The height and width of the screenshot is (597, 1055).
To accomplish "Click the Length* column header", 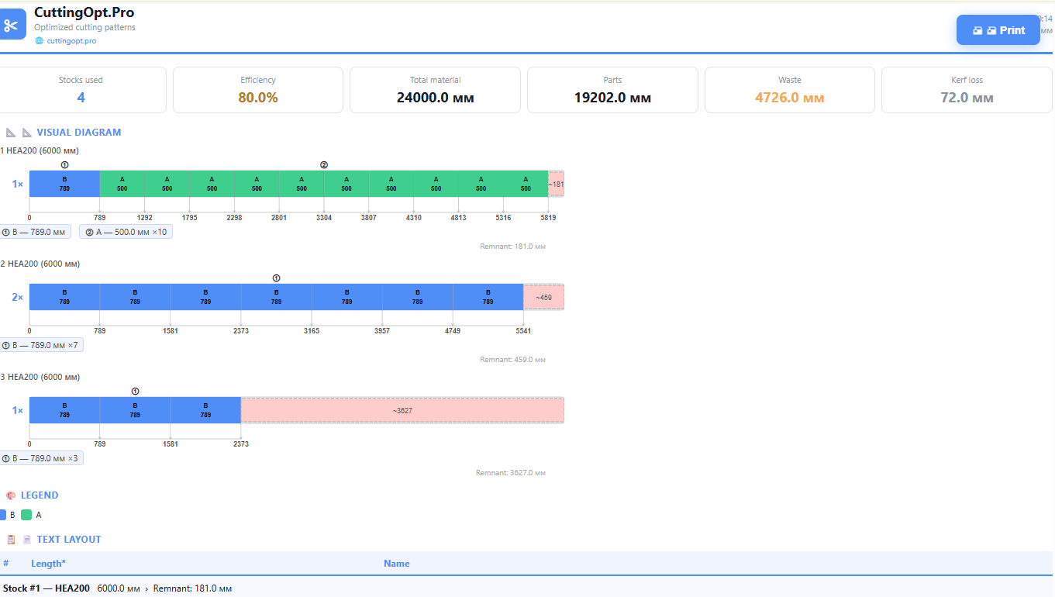I will click(48, 564).
